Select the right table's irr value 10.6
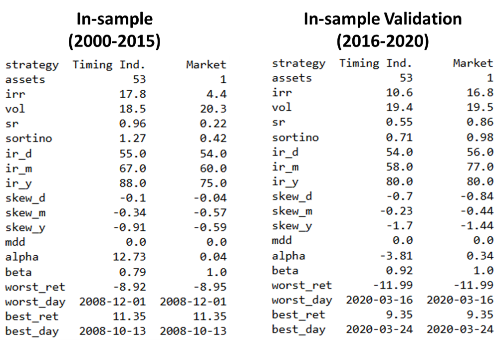Image resolution: width=499 pixels, height=340 pixels. pos(400,93)
